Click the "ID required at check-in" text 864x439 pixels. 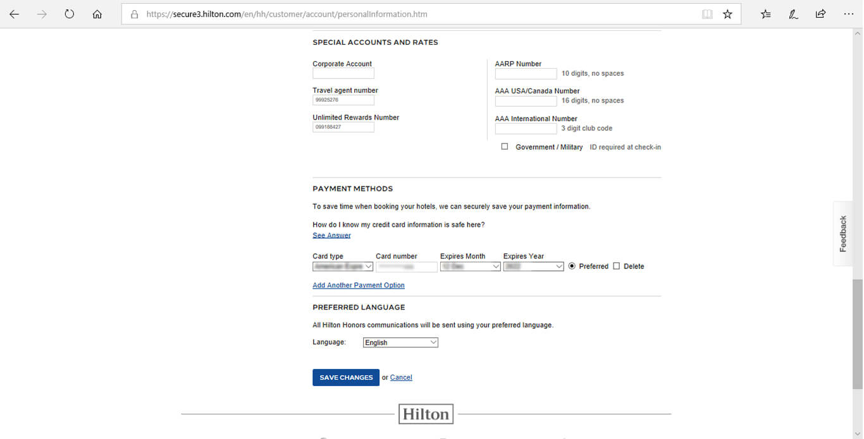click(x=626, y=147)
